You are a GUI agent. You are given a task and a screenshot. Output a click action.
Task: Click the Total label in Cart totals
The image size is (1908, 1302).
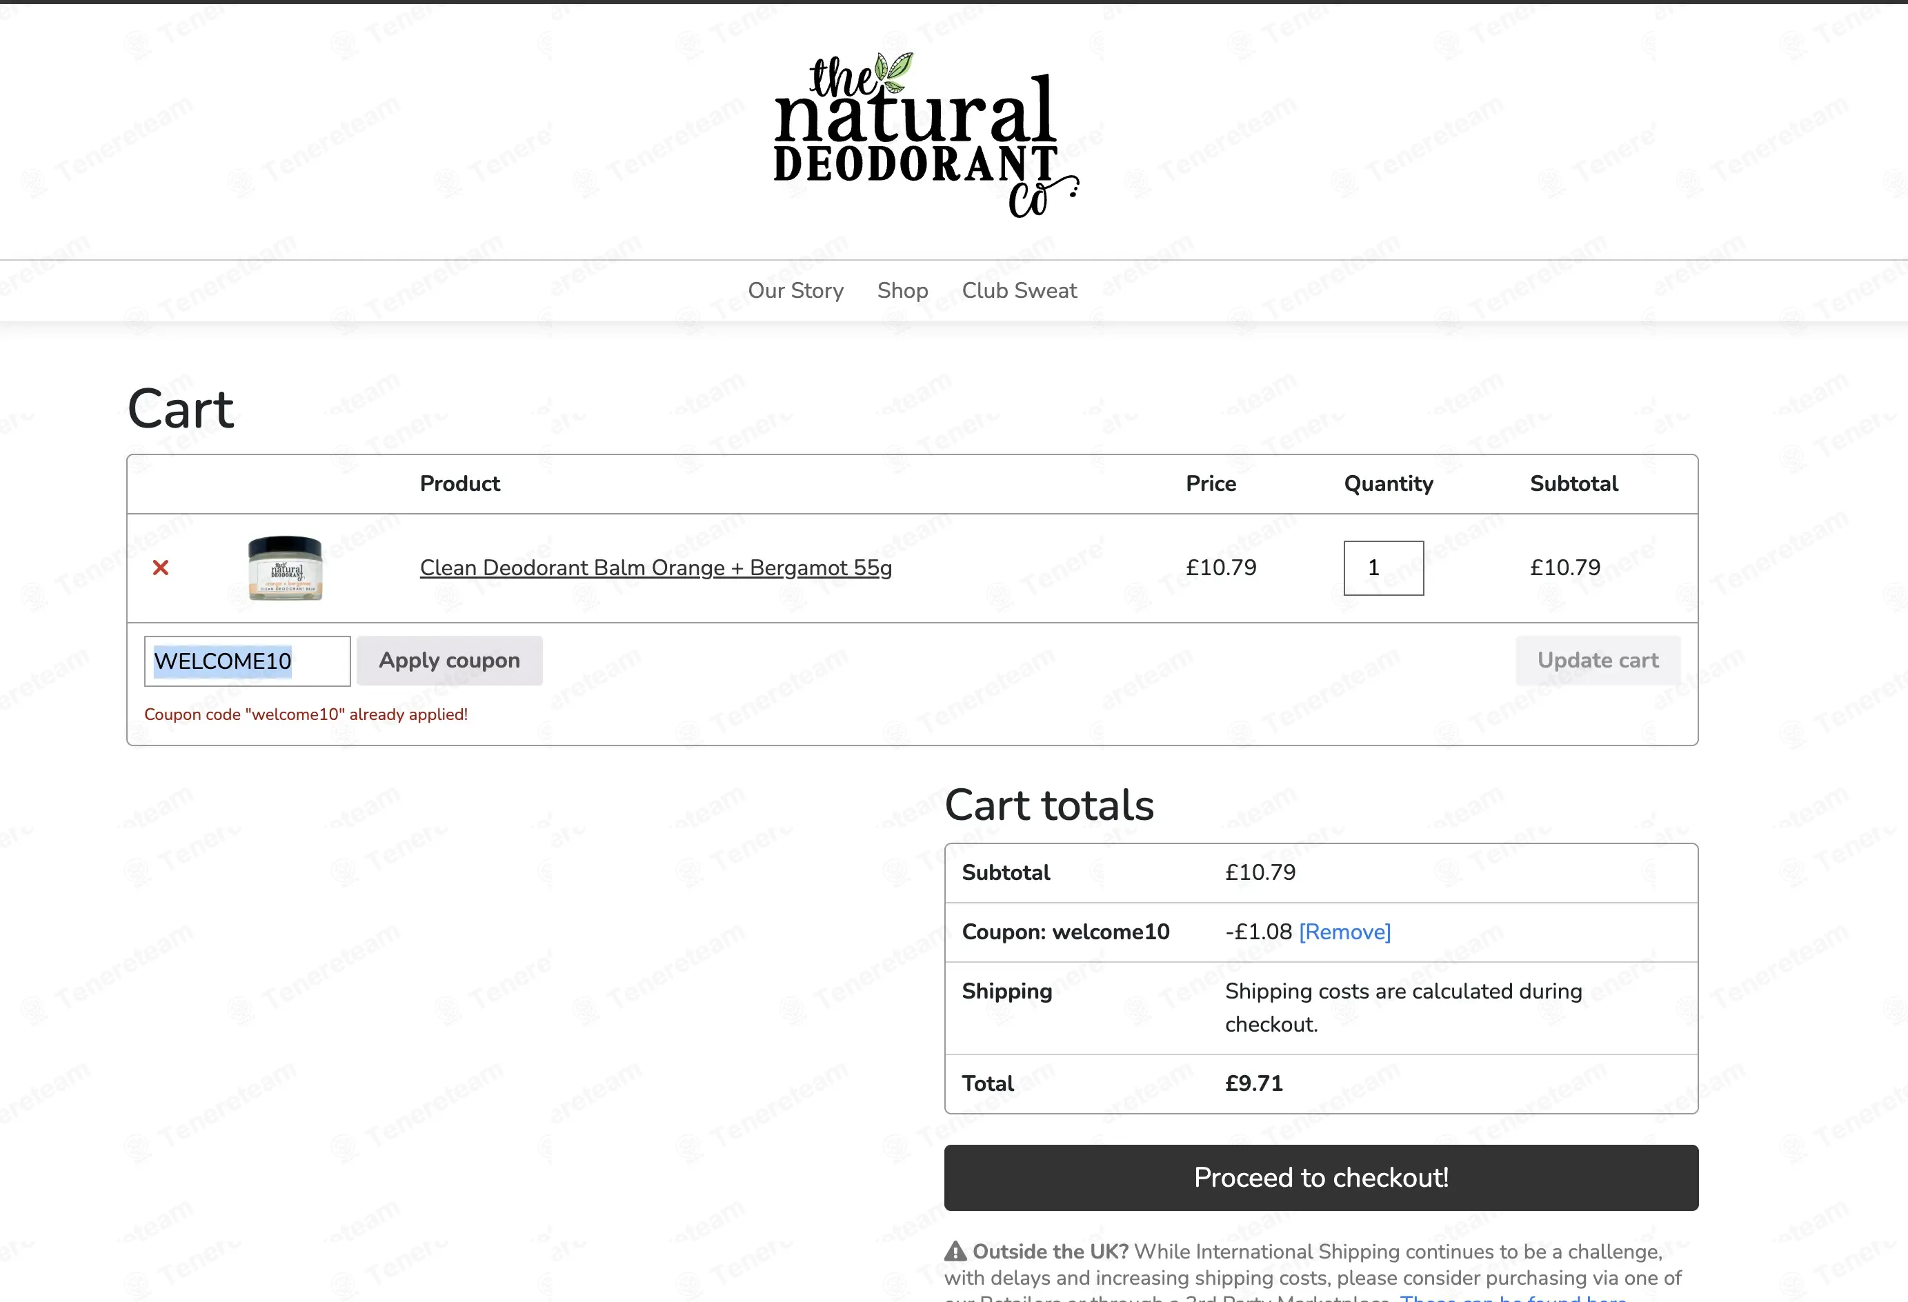988,1083
